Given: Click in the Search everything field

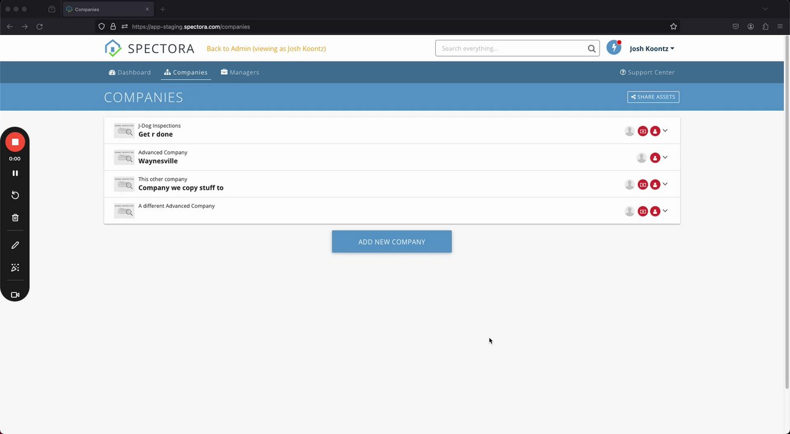Looking at the screenshot, I should click(511, 49).
